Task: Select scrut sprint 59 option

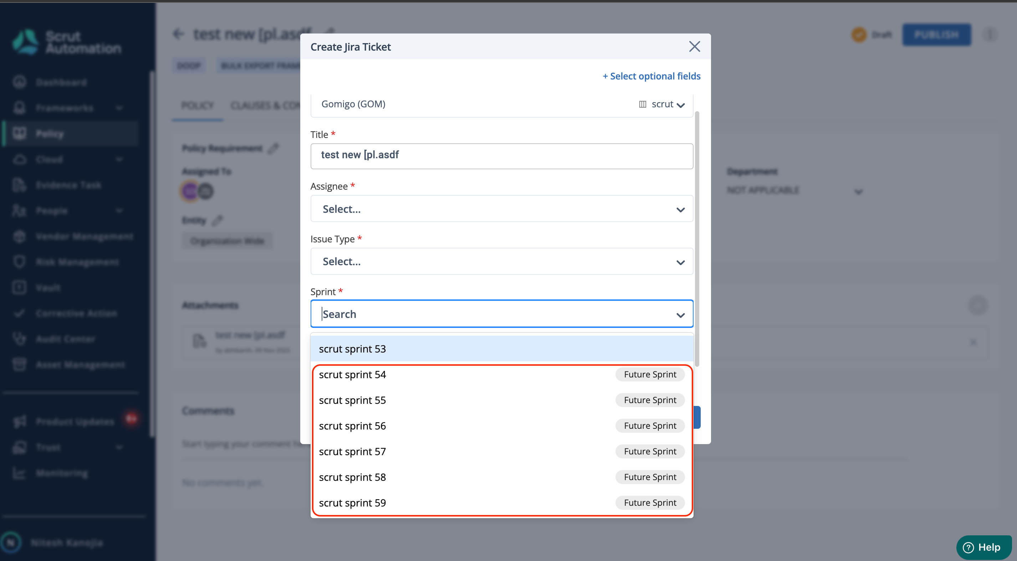Action: click(x=501, y=503)
